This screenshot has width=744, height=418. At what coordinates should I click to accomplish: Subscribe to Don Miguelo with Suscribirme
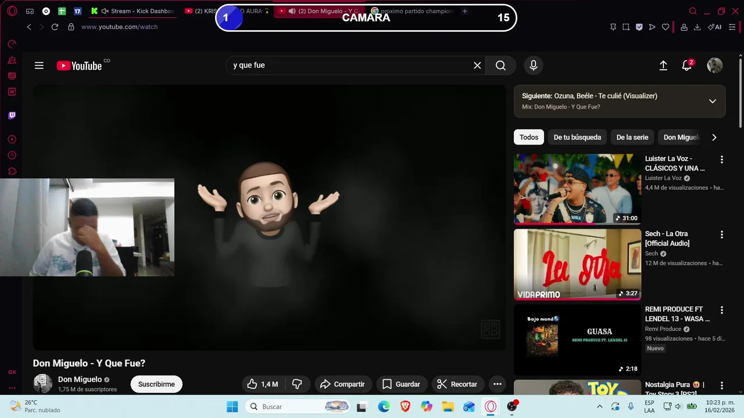click(x=156, y=384)
